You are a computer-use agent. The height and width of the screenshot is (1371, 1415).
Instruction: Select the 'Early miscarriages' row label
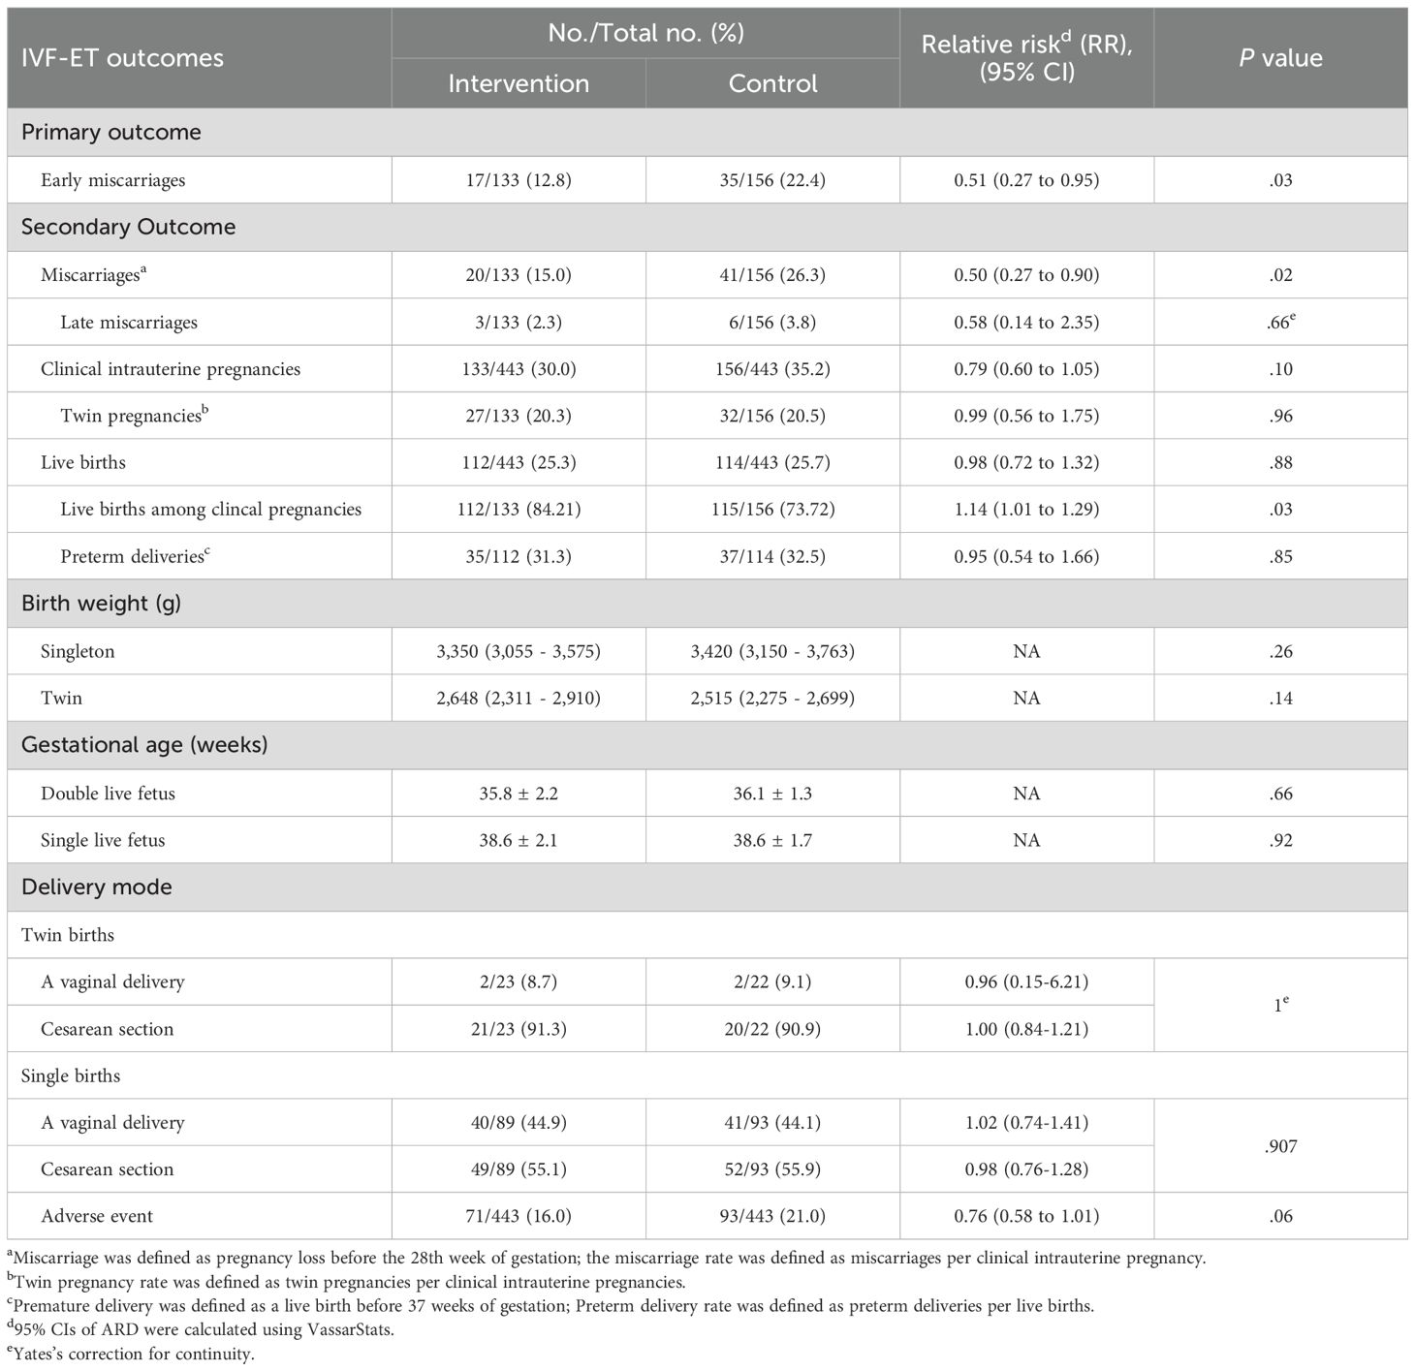(112, 180)
